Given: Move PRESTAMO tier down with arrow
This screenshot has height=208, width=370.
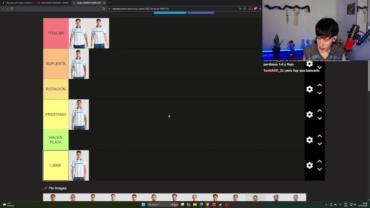Looking at the screenshot, I should coord(319,118).
